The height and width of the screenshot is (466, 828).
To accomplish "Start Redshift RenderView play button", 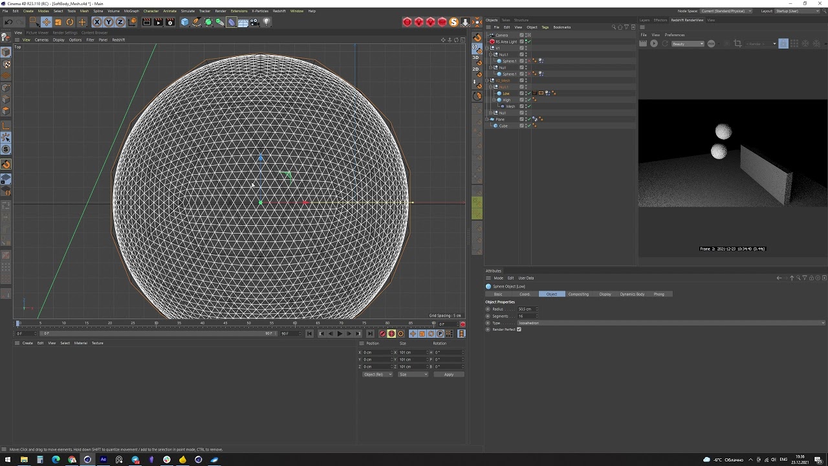I will click(x=654, y=43).
